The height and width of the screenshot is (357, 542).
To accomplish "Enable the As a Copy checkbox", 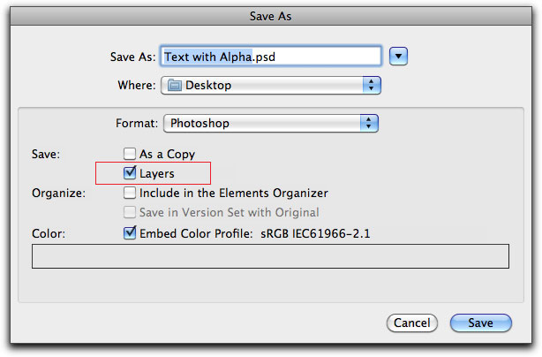I will coord(130,154).
